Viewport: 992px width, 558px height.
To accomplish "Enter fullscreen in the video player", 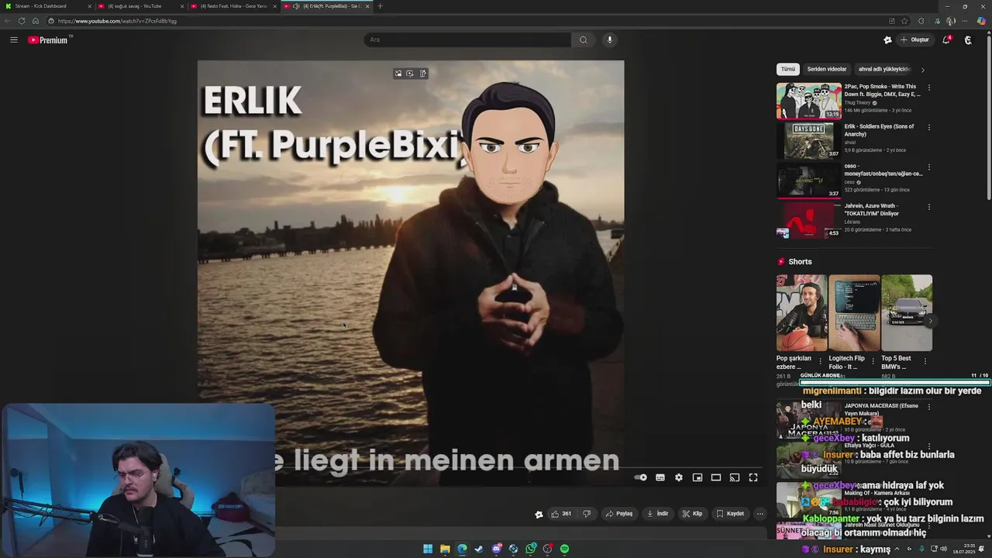I will [x=753, y=477].
